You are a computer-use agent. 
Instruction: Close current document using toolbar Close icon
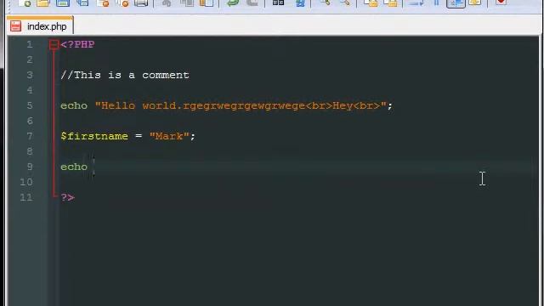(x=103, y=3)
